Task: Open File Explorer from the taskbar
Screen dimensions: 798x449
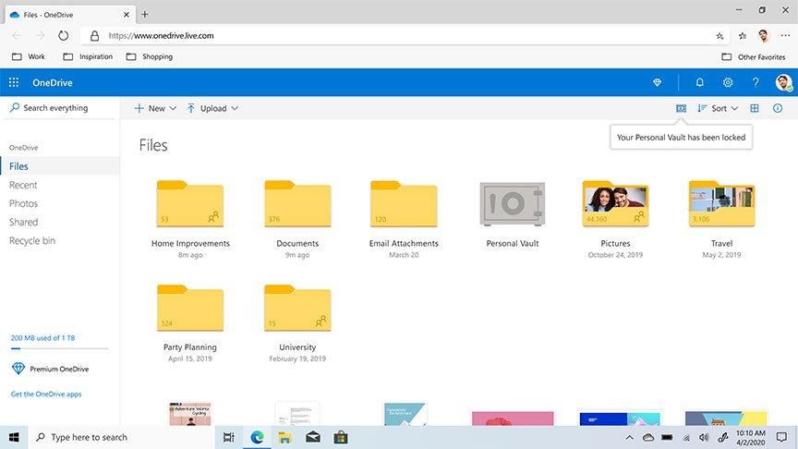Action: (x=285, y=437)
